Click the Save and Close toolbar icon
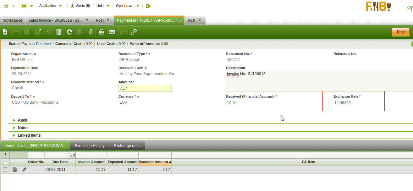 tap(37, 32)
